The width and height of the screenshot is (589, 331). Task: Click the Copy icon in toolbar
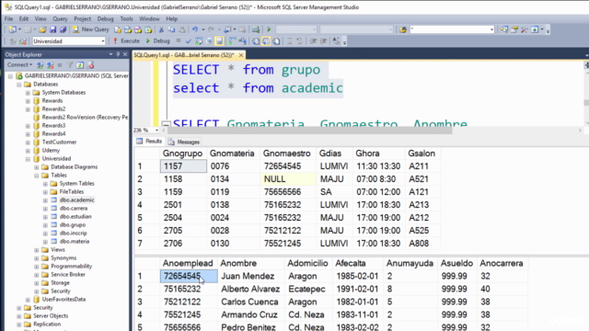pyautogui.click(x=172, y=29)
